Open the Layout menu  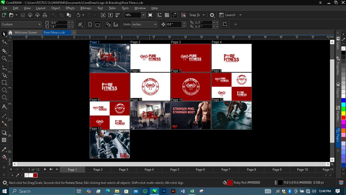(41, 8)
